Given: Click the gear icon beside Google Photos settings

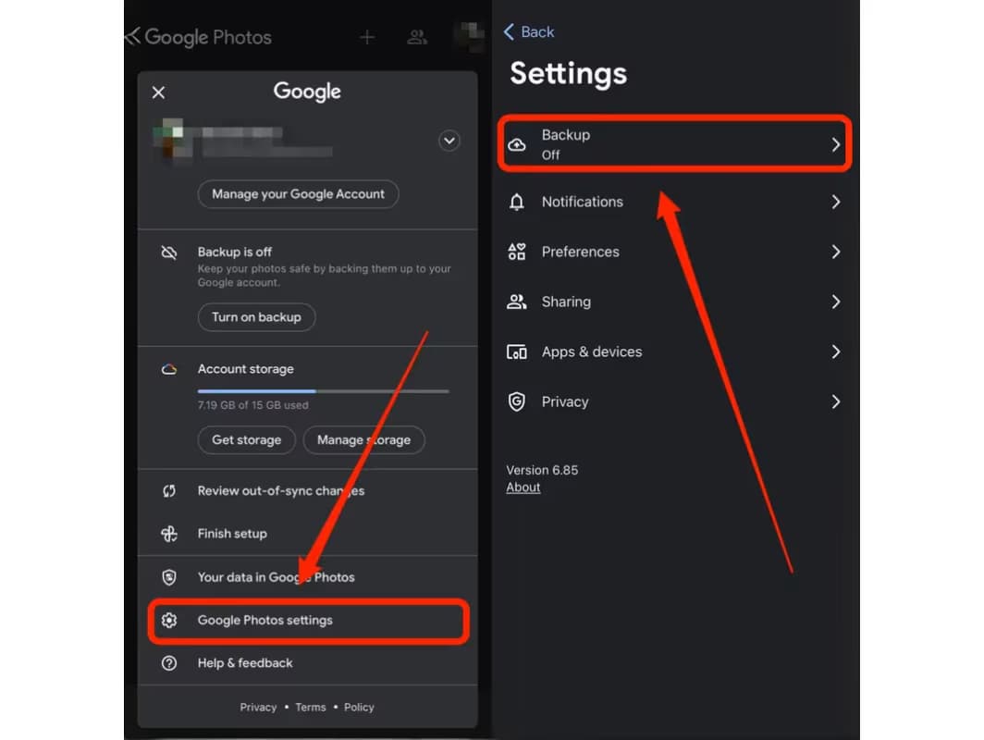Looking at the screenshot, I should 169,621.
